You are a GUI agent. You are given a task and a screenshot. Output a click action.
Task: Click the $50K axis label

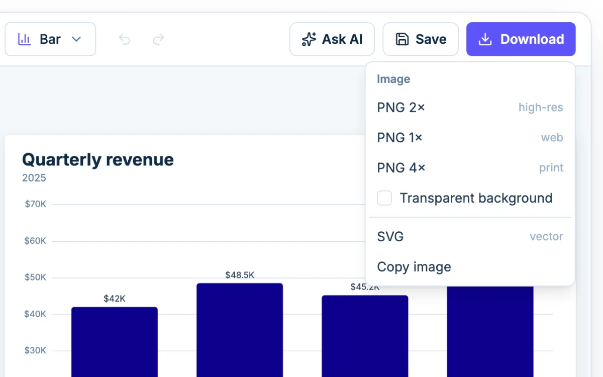(x=35, y=278)
